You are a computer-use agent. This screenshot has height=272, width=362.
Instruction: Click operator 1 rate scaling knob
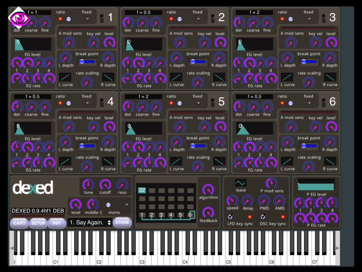click(x=87, y=82)
